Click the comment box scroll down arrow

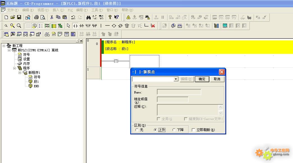click(221, 113)
